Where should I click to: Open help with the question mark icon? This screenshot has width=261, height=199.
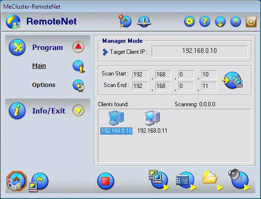(x=205, y=22)
